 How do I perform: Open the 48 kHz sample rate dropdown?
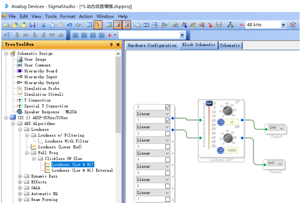point(283,25)
